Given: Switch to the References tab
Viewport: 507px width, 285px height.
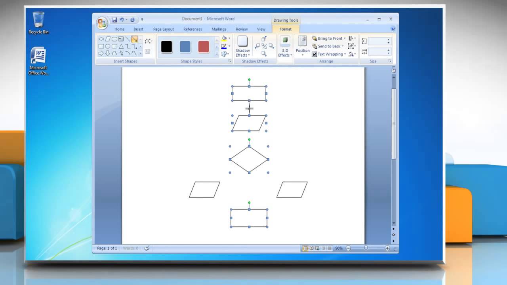Looking at the screenshot, I should 193,29.
